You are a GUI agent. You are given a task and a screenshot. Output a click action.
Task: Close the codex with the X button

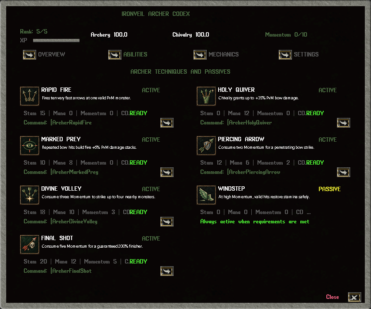tap(354, 297)
